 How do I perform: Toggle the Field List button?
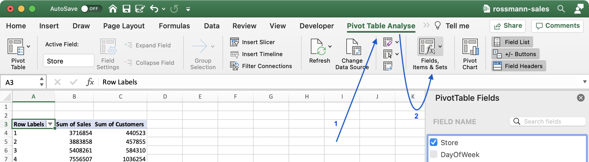click(512, 42)
